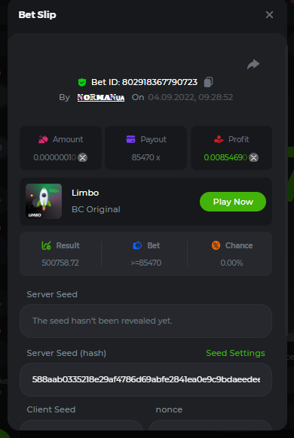This screenshot has width=294, height=438.
Task: Click the purple Payout wallet icon
Action: (x=130, y=139)
